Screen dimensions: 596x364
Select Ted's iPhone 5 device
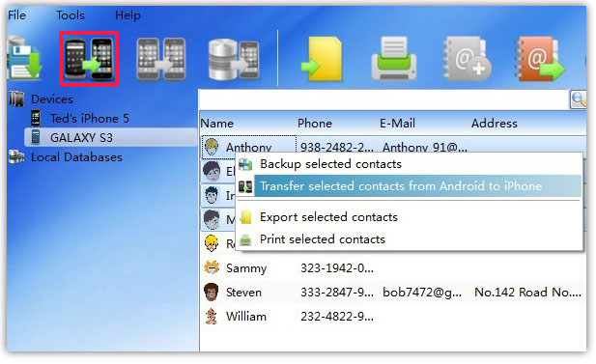click(90, 118)
